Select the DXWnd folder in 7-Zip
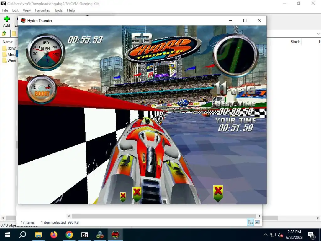321x241 pixels. (9, 49)
